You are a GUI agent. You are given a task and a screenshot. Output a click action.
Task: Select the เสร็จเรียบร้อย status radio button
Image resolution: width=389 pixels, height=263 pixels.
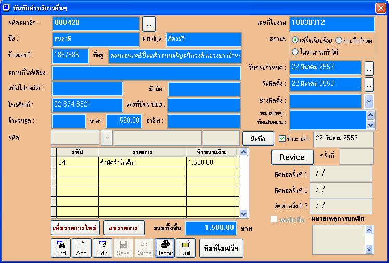coord(295,40)
